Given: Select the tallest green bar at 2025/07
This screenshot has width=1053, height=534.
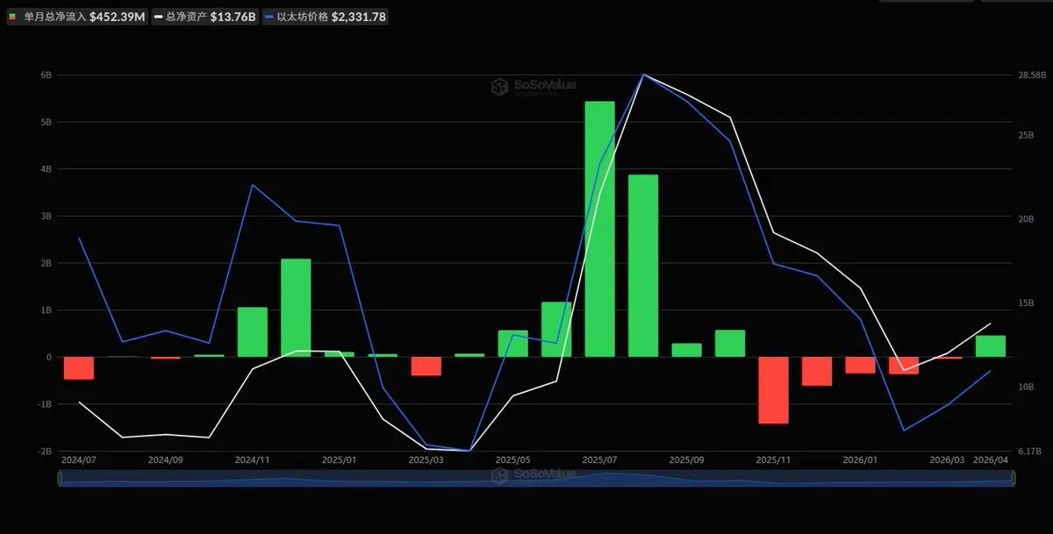Looking at the screenshot, I should point(600,230).
